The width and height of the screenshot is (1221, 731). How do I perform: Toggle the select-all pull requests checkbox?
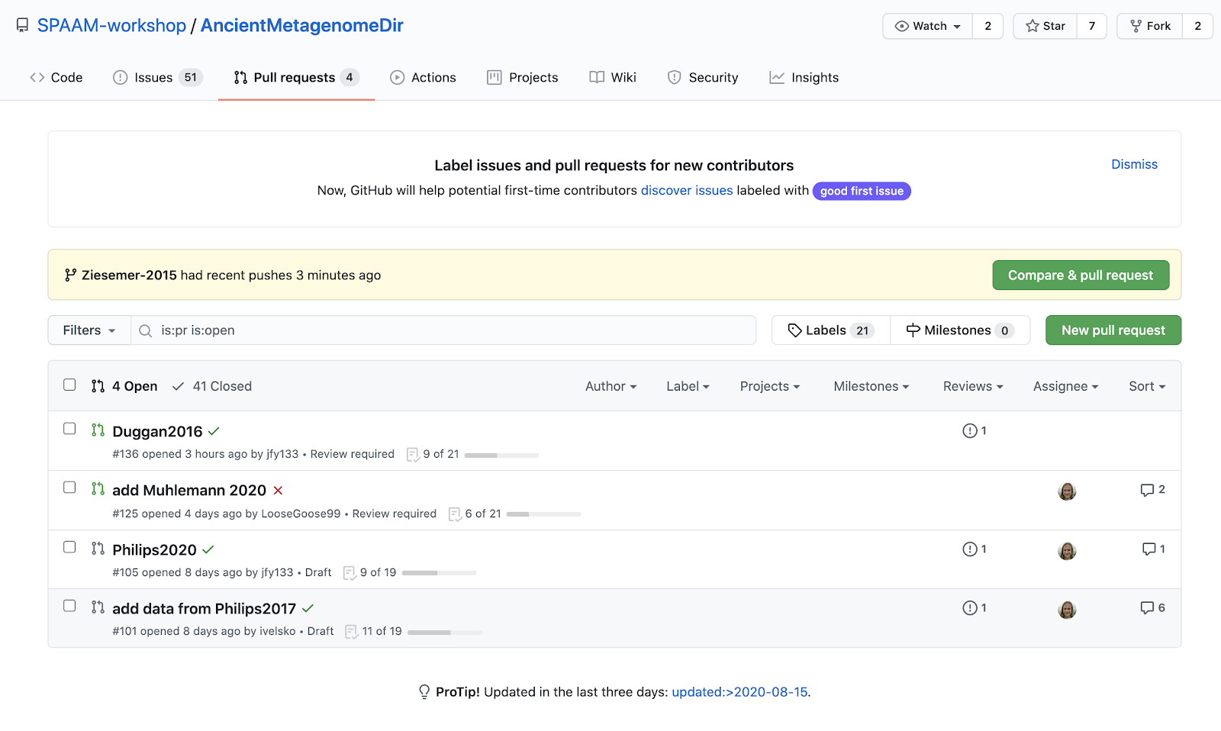coord(69,385)
